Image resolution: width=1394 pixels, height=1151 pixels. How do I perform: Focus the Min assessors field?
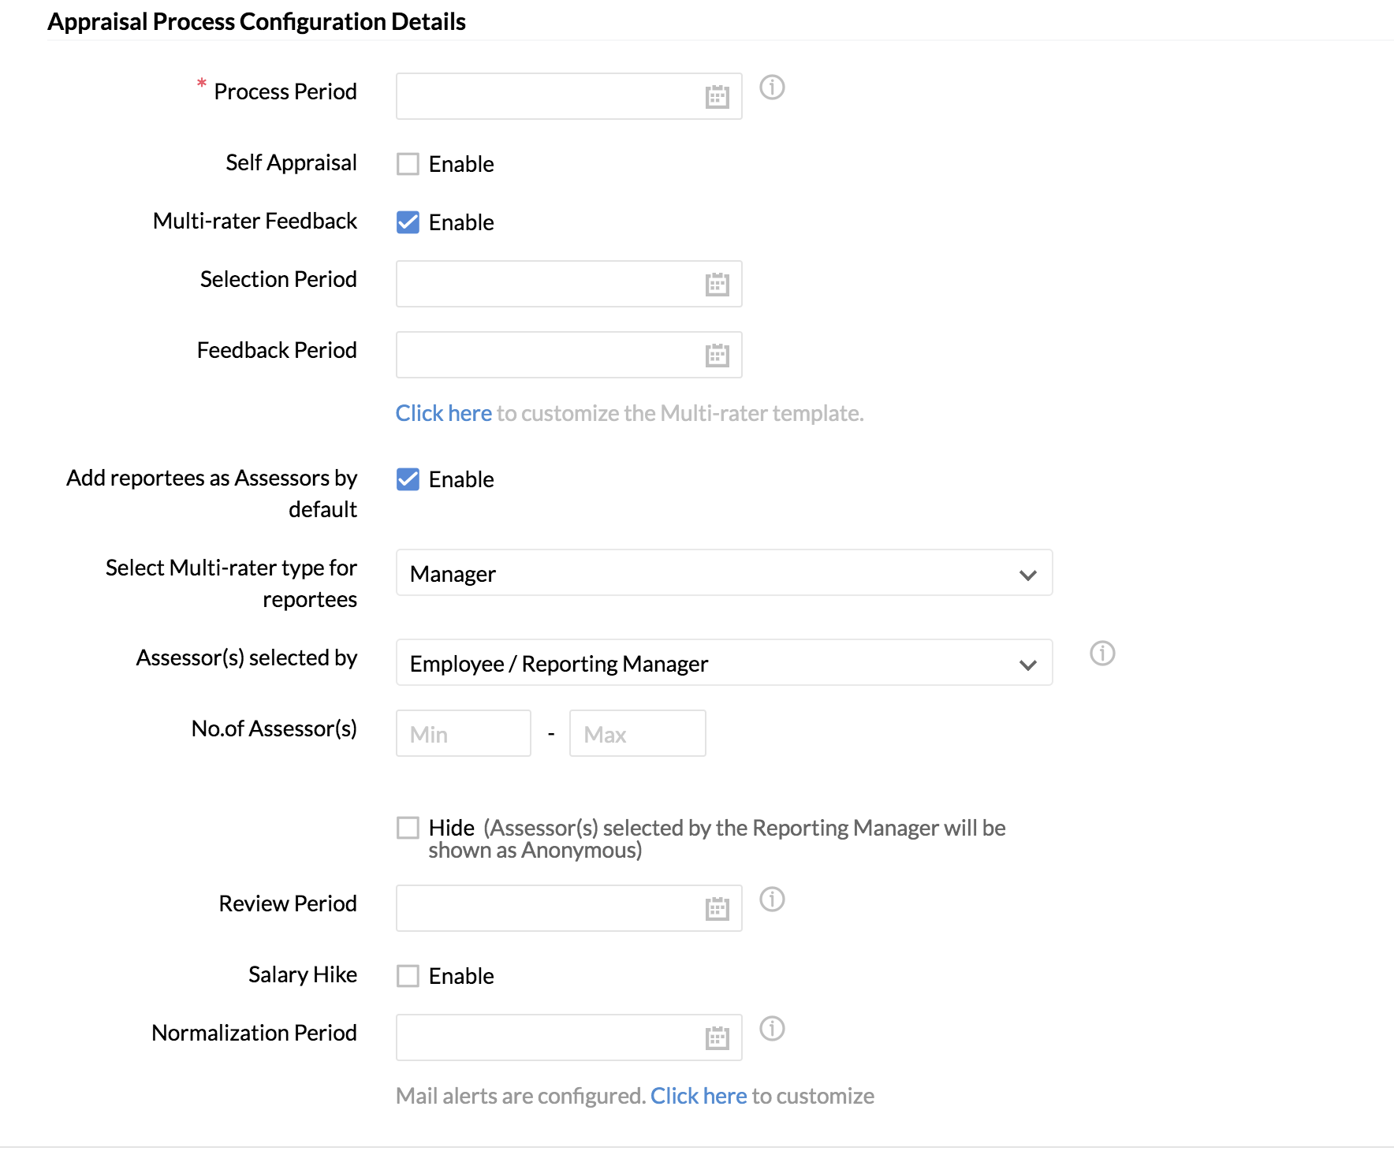coord(464,734)
